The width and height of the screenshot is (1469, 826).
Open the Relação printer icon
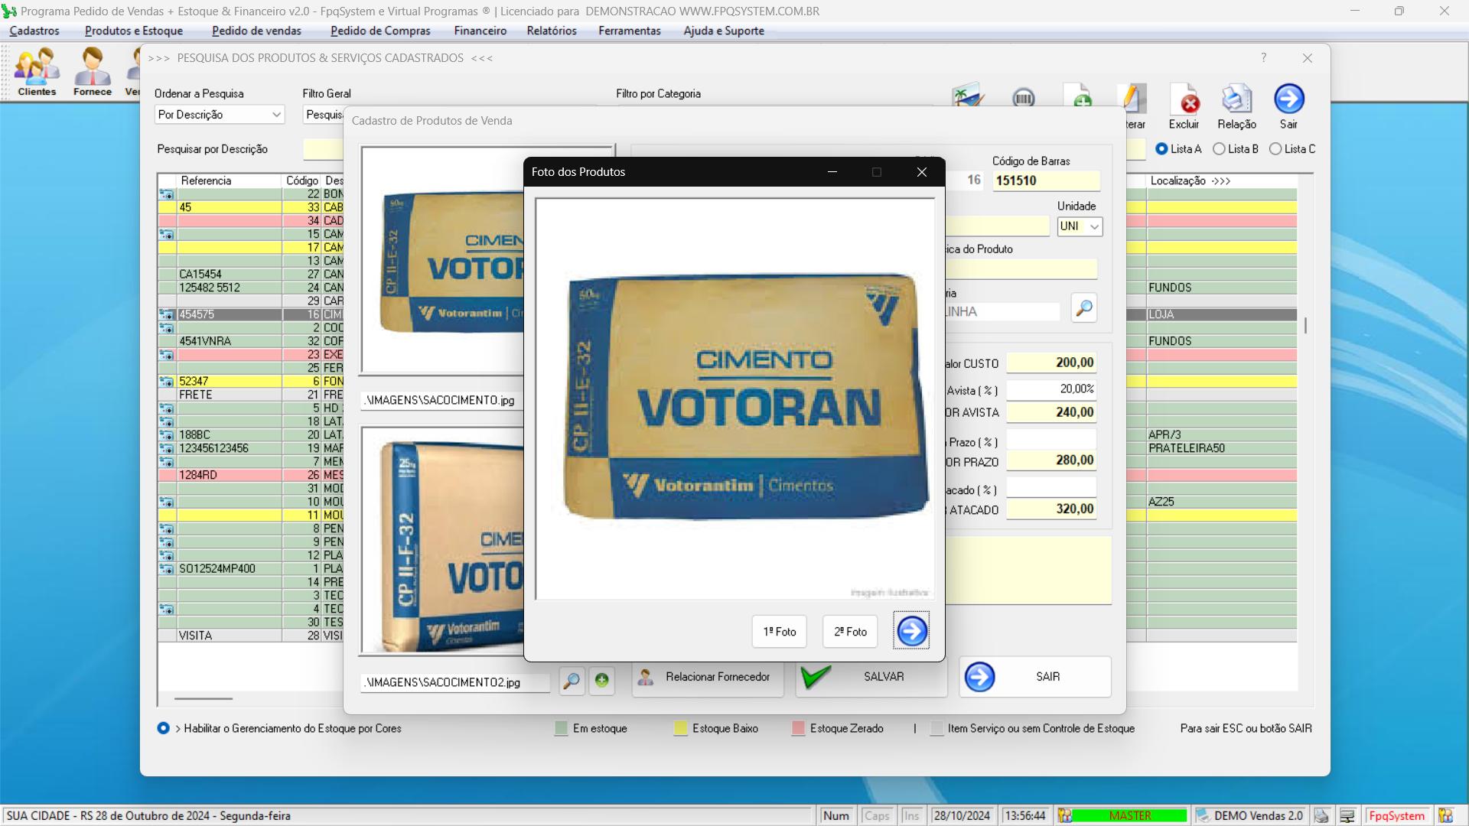(x=1236, y=99)
